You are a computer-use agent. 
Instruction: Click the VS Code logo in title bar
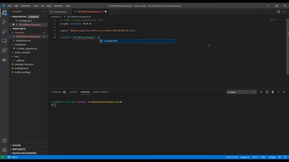point(3,6)
